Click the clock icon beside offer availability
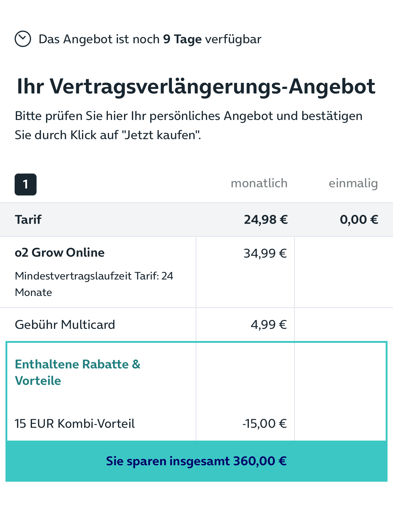The image size is (393, 510). (23, 39)
